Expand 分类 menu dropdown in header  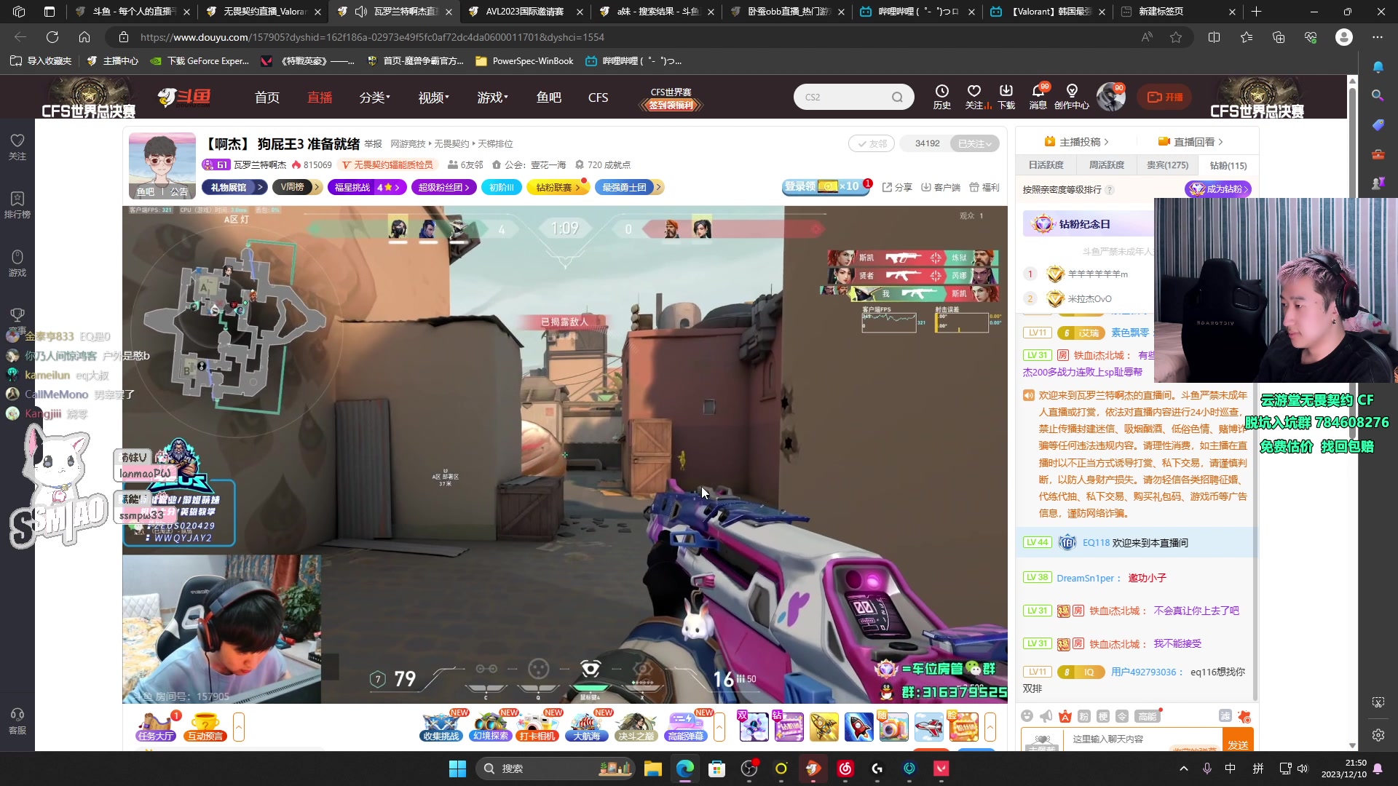pyautogui.click(x=375, y=98)
